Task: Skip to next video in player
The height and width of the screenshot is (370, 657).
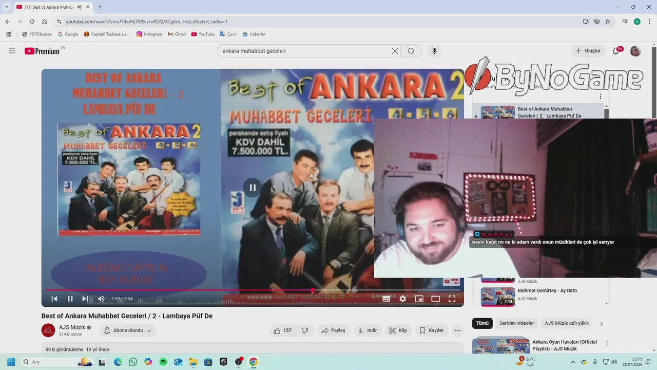Action: point(85,299)
